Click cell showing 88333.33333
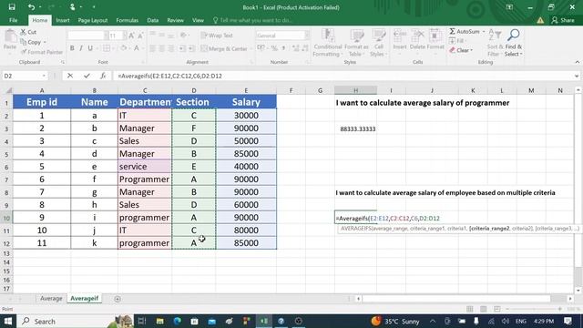Viewport: 583px width, 328px height. (x=355, y=128)
